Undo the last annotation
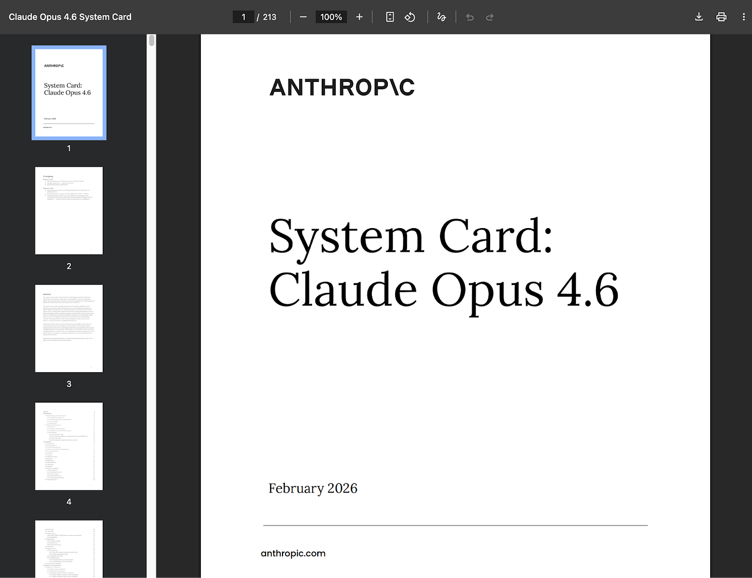This screenshot has height=578, width=752. (x=469, y=17)
